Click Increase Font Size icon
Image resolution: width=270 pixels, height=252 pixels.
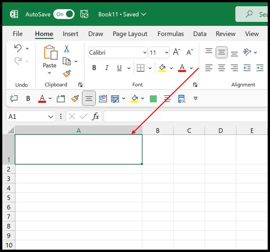coord(177,52)
